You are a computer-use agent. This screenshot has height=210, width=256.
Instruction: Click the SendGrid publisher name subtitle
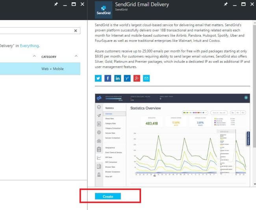[121, 9]
